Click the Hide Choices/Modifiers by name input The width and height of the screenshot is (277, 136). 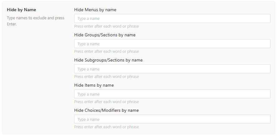(172, 119)
